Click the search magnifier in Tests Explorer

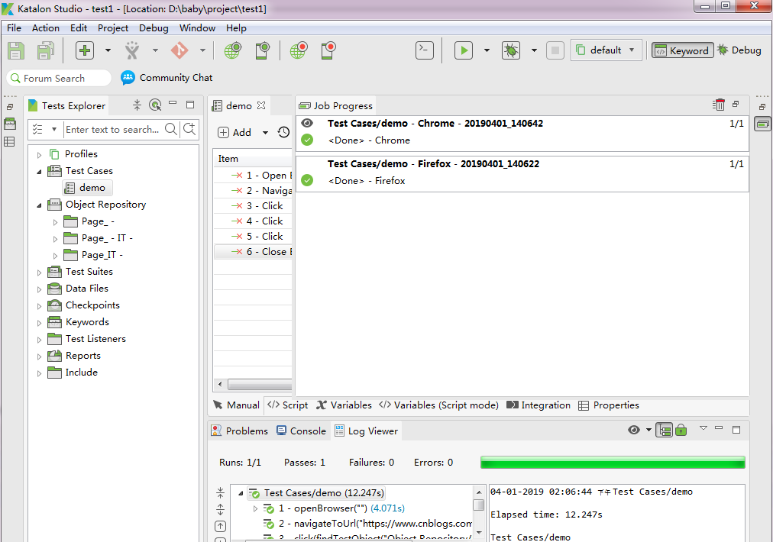pos(171,129)
